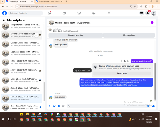Open the Cam conversation

(x=21, y=107)
